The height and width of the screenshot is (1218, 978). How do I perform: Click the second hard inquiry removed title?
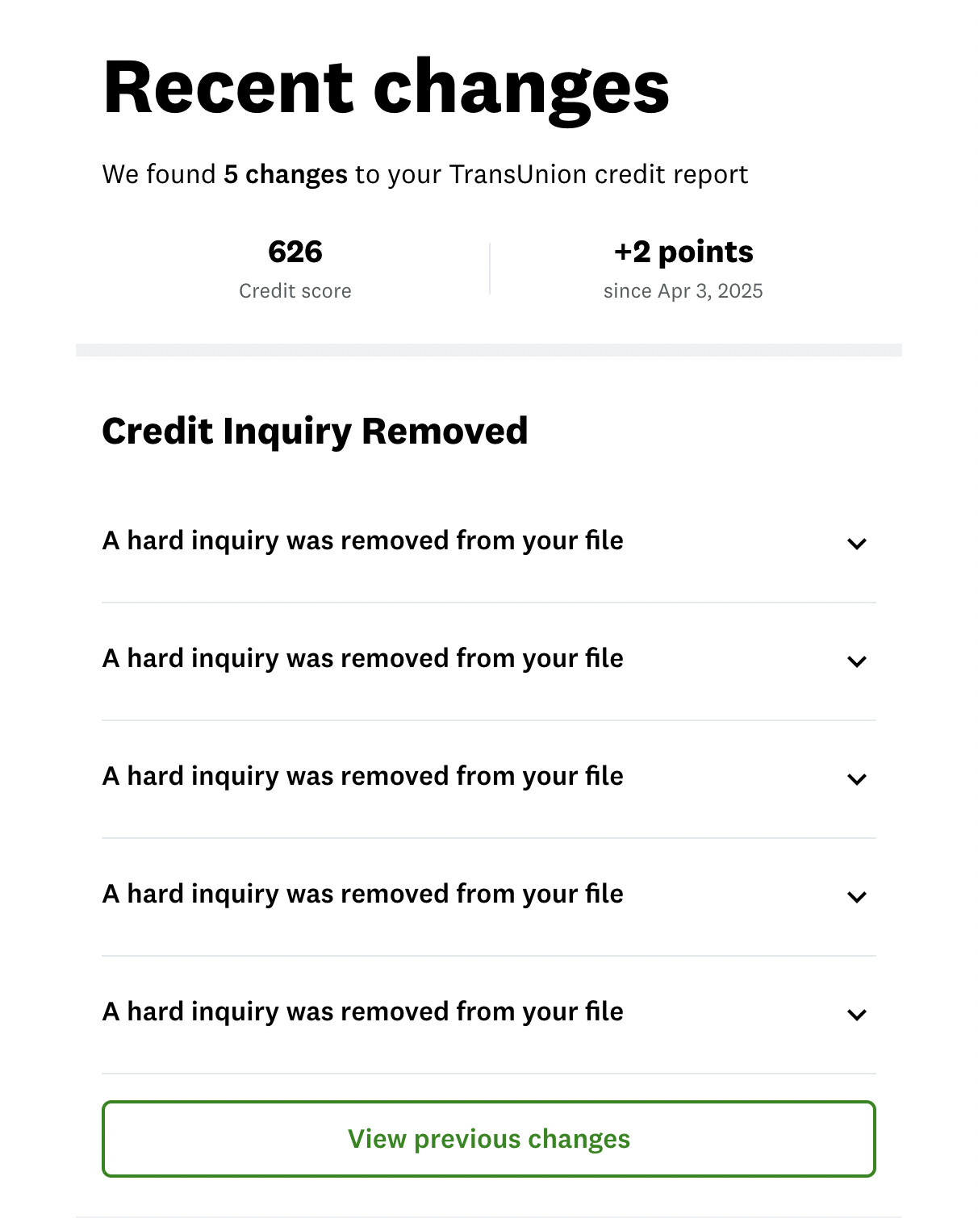click(362, 658)
